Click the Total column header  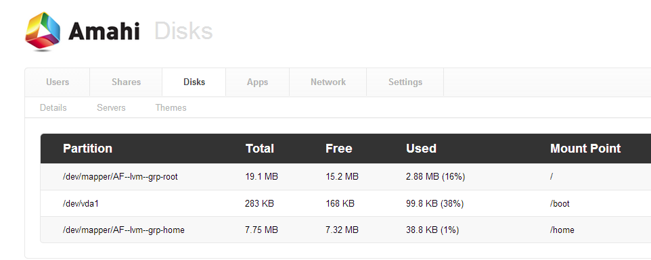[260, 148]
